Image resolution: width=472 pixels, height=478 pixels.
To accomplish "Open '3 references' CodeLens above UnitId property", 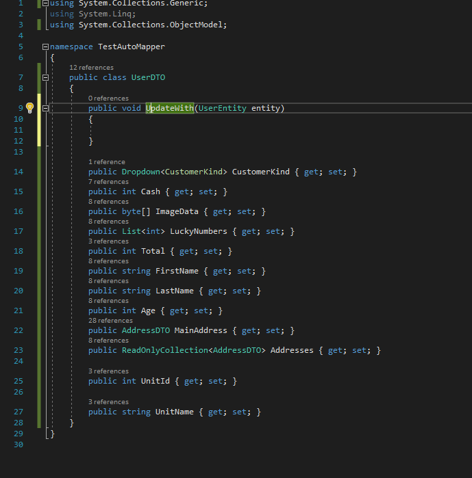I will (x=108, y=371).
